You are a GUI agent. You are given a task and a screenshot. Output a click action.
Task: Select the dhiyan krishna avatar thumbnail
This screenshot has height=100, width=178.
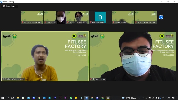pos(100,17)
